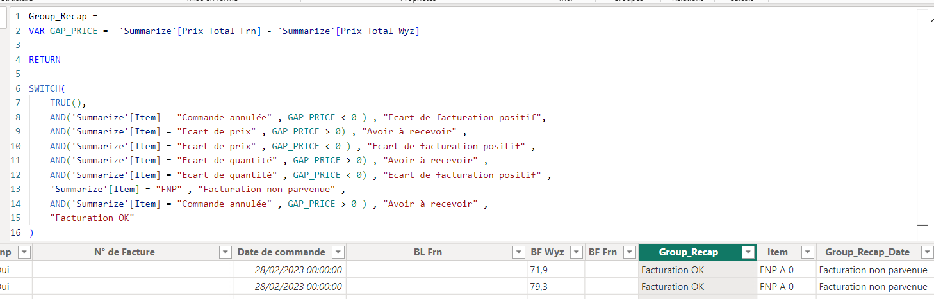Click FNP A 0 cell in the 71,9 row

[x=786, y=270]
